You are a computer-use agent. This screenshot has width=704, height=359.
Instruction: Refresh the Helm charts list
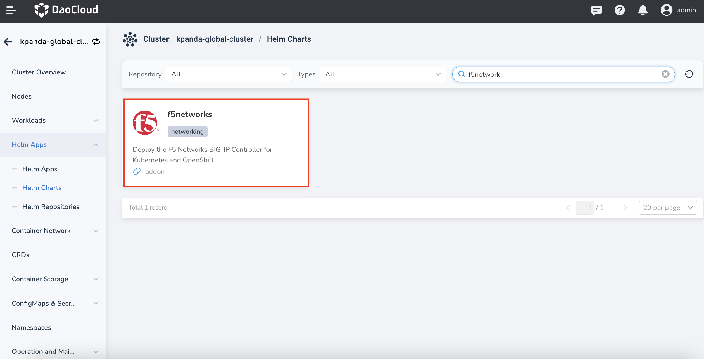tap(689, 74)
